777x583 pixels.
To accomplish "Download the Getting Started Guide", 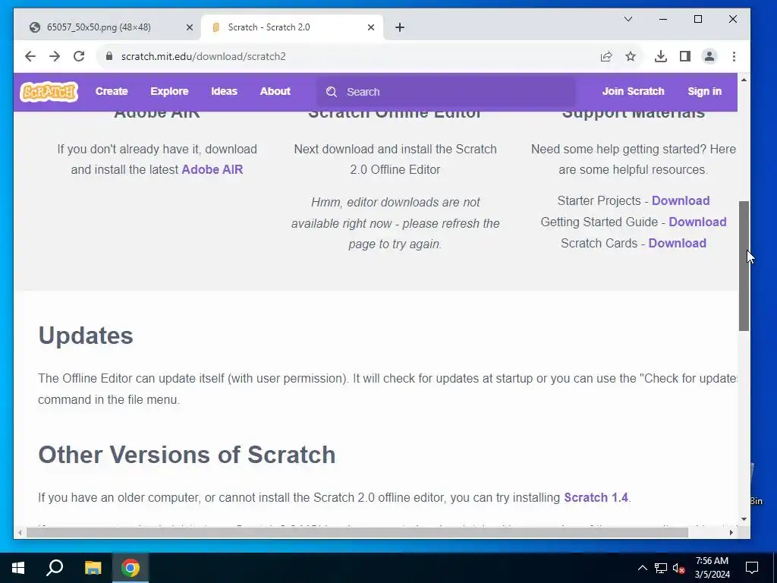I will pyautogui.click(x=697, y=222).
